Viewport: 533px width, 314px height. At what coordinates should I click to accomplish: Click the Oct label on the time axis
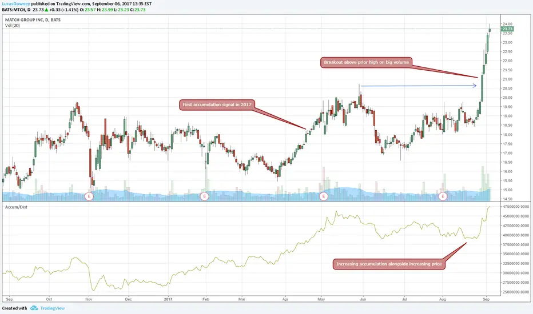pyautogui.click(x=49, y=299)
